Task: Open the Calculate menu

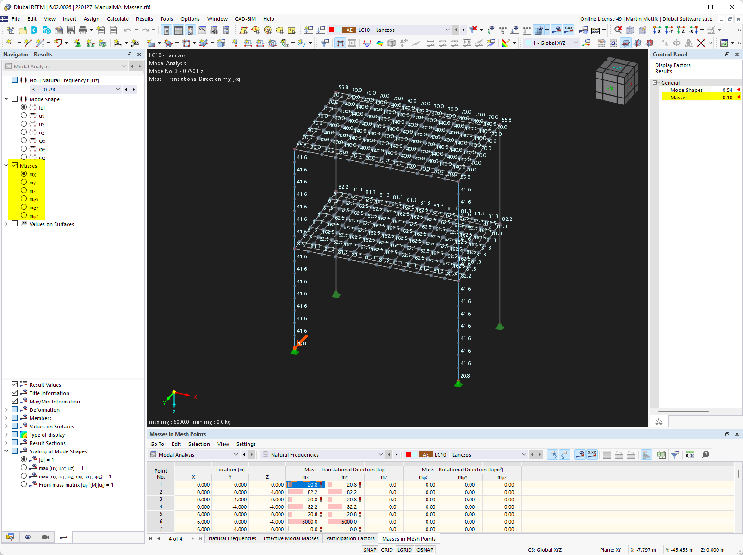Action: click(x=118, y=19)
